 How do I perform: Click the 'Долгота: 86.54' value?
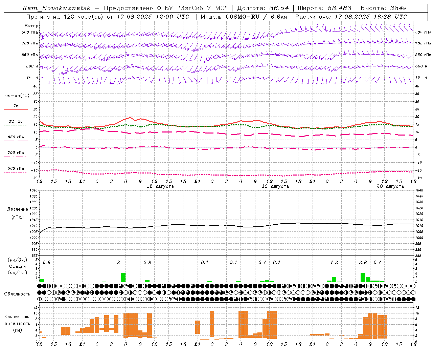(263, 8)
